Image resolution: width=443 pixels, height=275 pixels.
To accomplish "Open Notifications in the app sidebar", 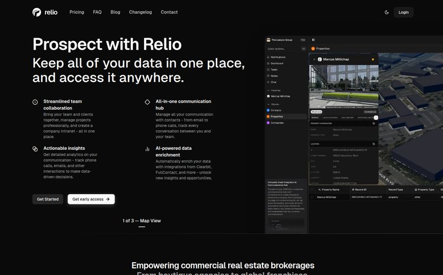I will [276, 57].
